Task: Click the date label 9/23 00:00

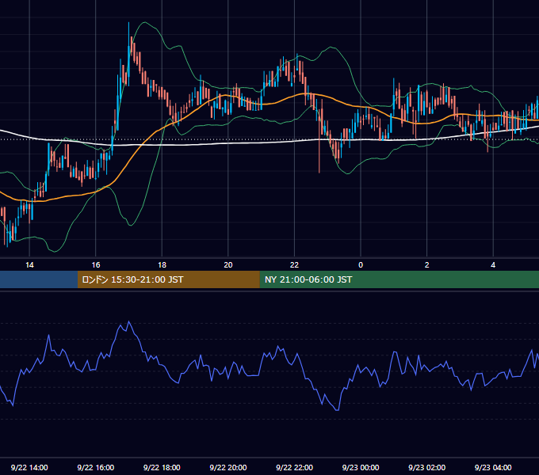Action: click(361, 467)
